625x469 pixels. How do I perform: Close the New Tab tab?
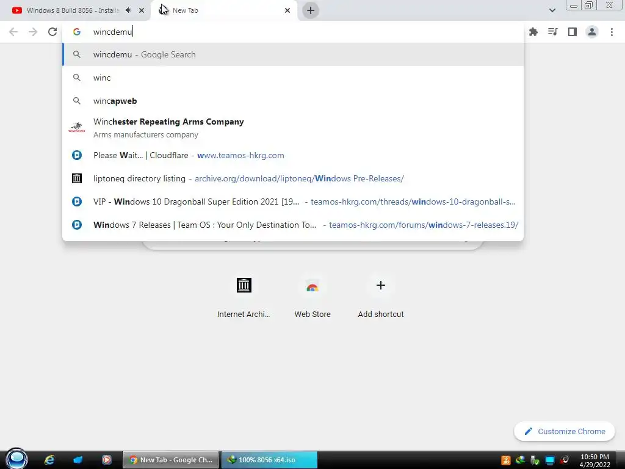(x=287, y=10)
